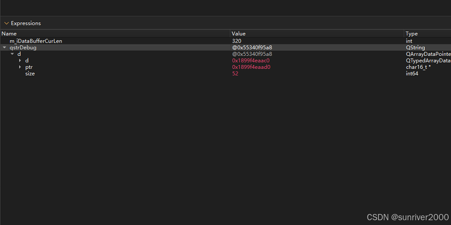
Task: Click the size value 52
Action: (x=235, y=74)
